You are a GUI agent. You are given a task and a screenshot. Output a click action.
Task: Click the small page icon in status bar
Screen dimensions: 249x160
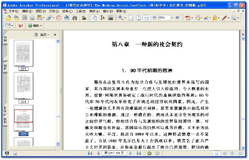pyautogui.click(x=15, y=153)
